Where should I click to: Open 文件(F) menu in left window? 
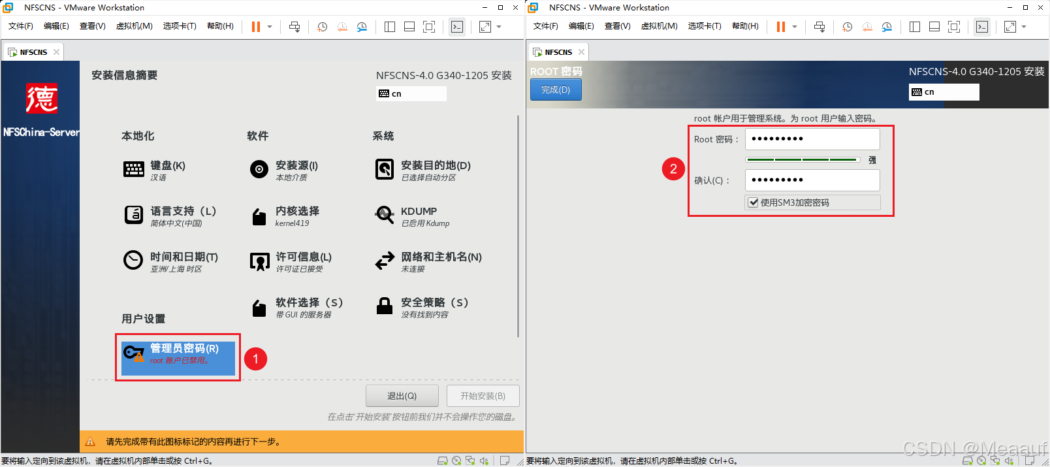[21, 26]
